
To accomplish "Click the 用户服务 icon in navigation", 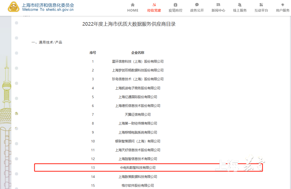I will pos(282,5).
